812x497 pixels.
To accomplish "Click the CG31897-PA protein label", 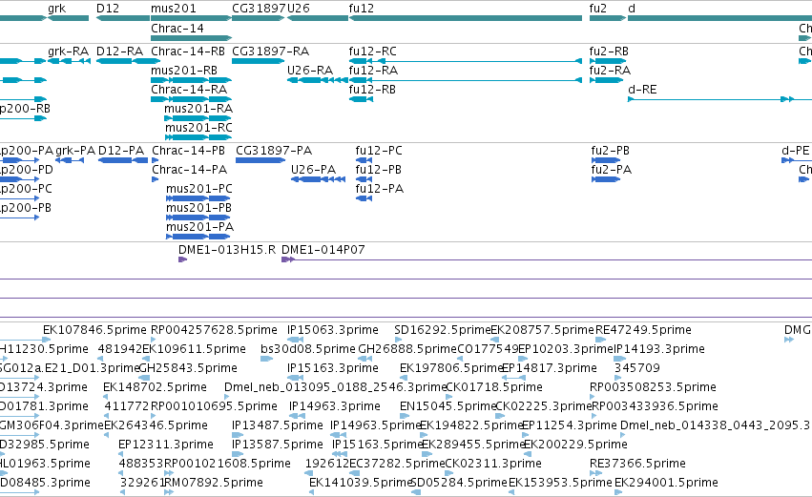I will click(x=274, y=151).
